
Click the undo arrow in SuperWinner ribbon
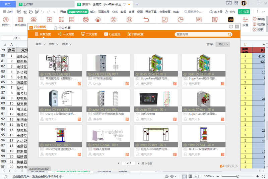(x=146, y=20)
